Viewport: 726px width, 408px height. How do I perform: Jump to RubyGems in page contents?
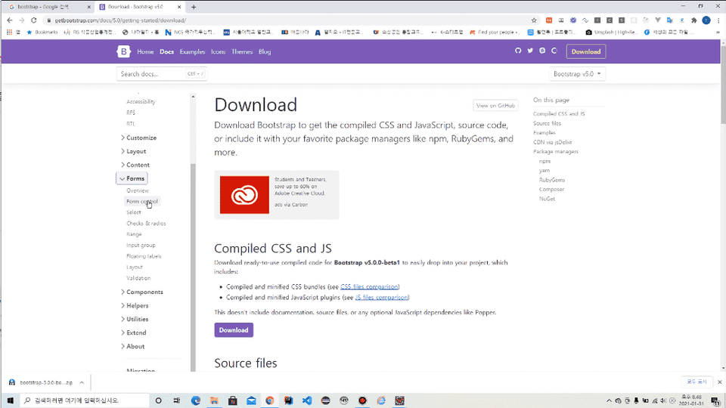tap(552, 180)
